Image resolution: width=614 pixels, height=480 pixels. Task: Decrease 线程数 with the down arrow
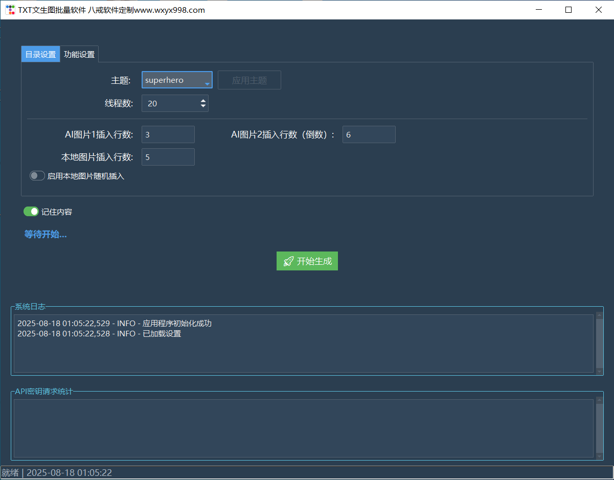coord(203,106)
